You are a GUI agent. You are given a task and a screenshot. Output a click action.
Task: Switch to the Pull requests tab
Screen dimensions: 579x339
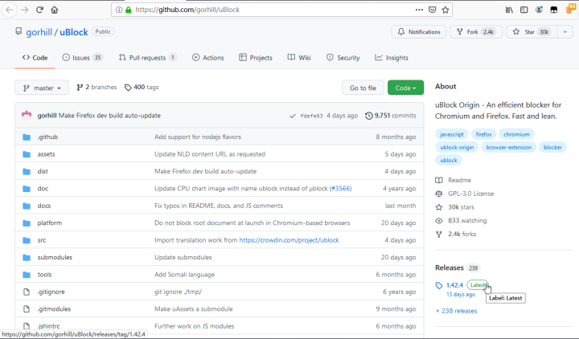pyautogui.click(x=148, y=58)
